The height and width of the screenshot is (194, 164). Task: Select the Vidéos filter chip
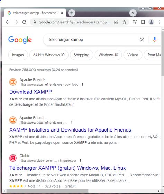point(133,55)
